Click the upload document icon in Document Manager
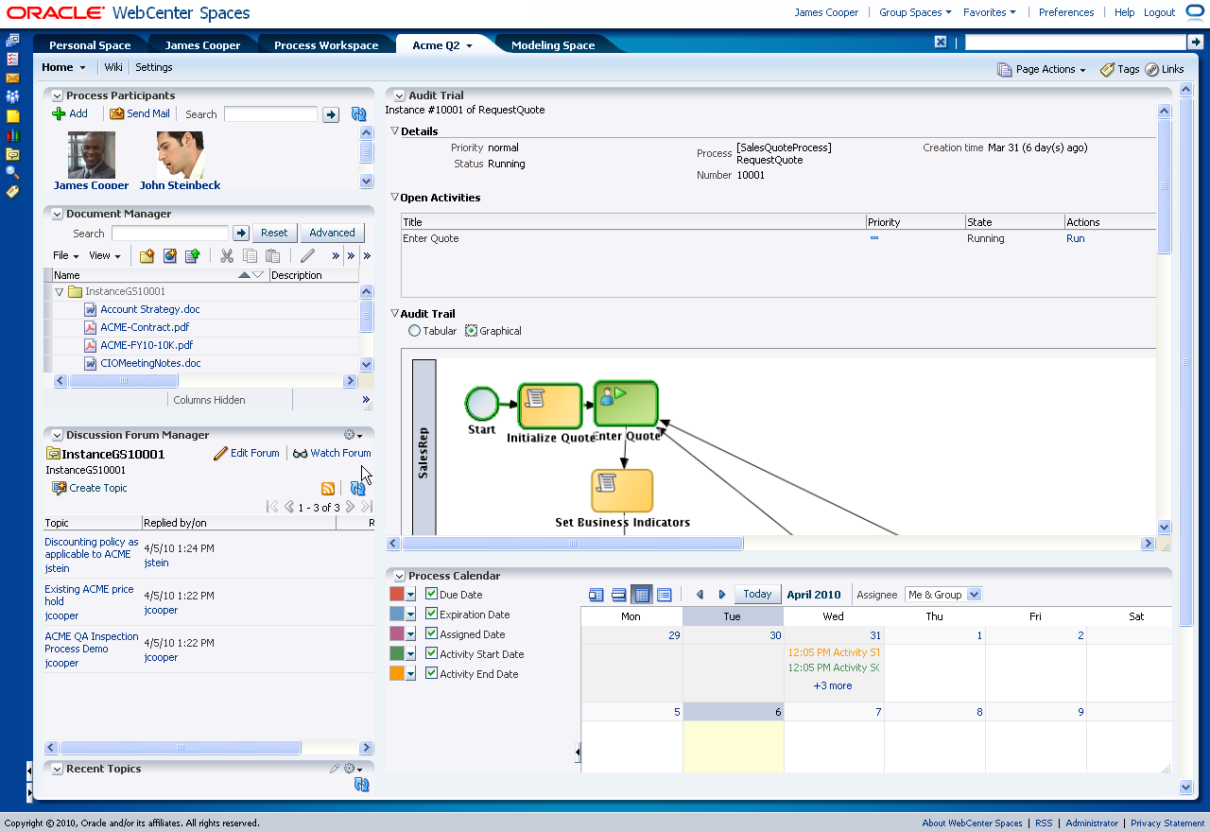 192,255
